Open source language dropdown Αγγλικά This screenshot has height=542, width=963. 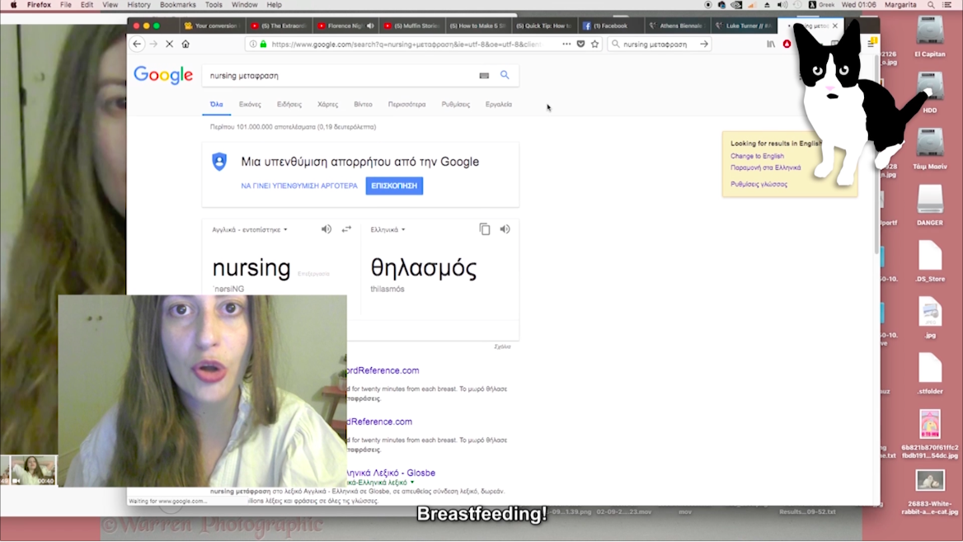[x=249, y=230]
